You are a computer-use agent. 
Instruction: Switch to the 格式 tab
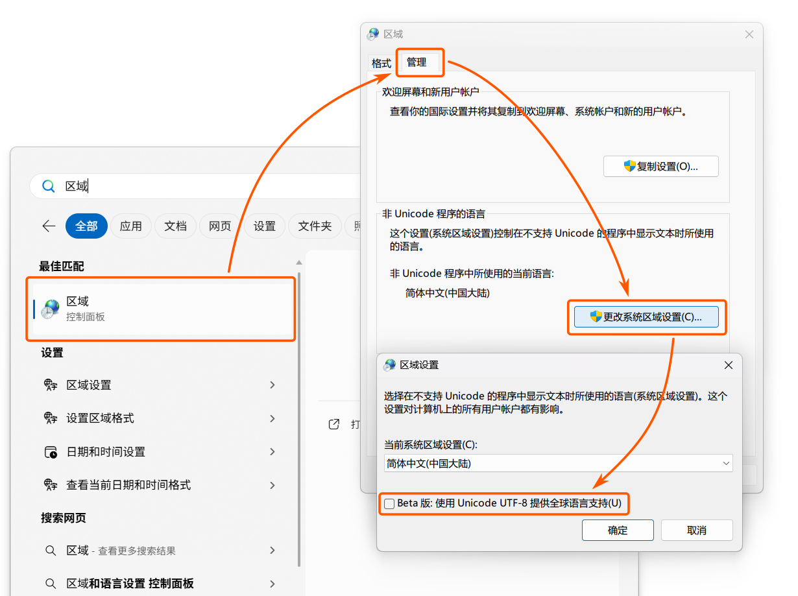(382, 63)
